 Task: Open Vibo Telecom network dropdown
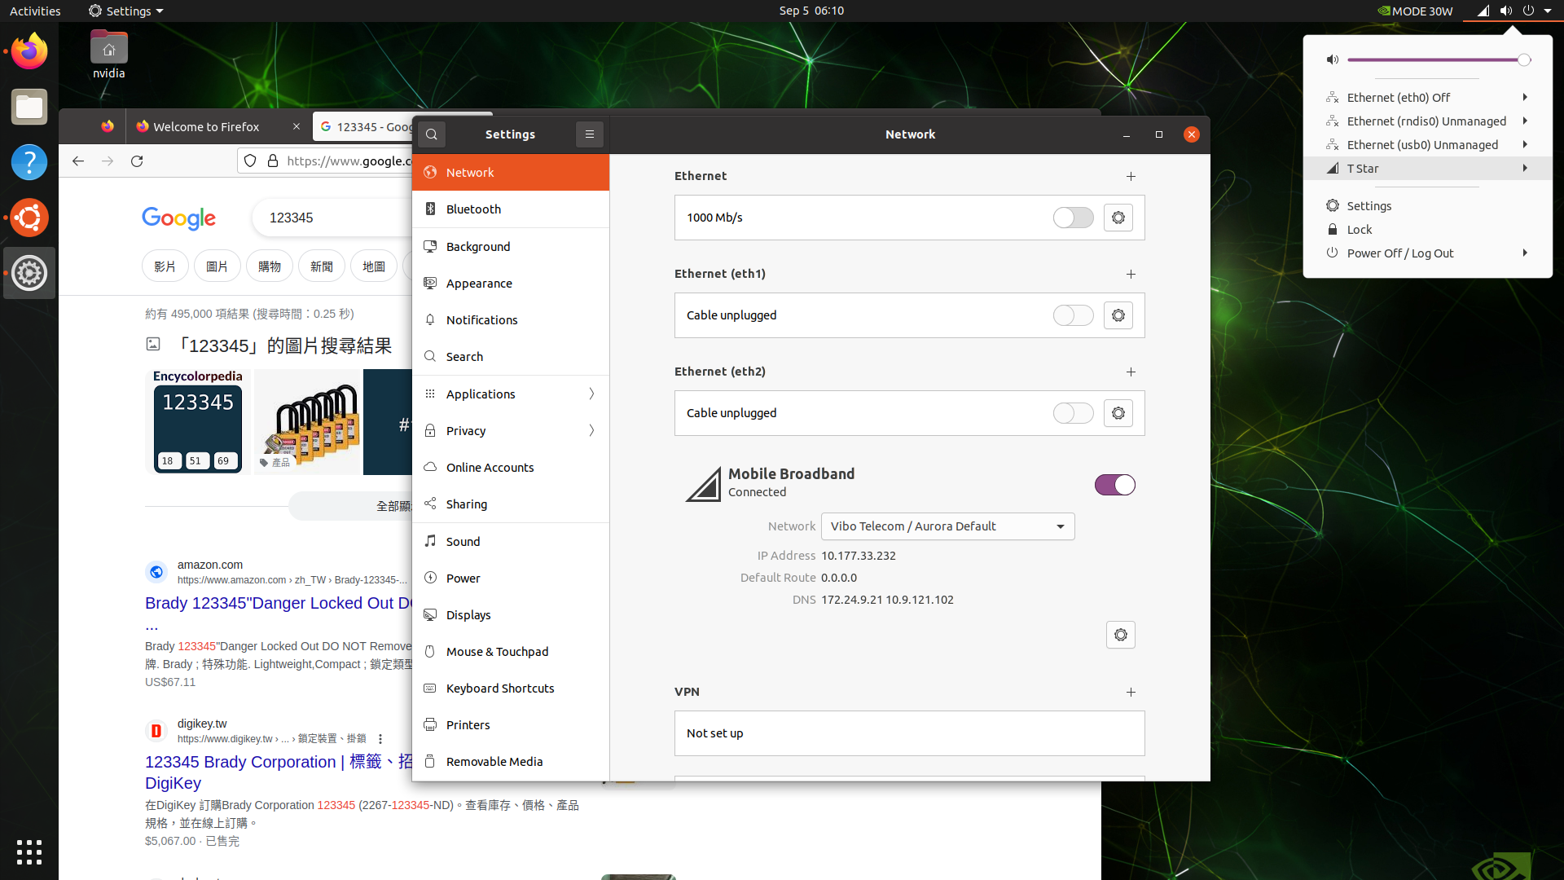point(947,526)
